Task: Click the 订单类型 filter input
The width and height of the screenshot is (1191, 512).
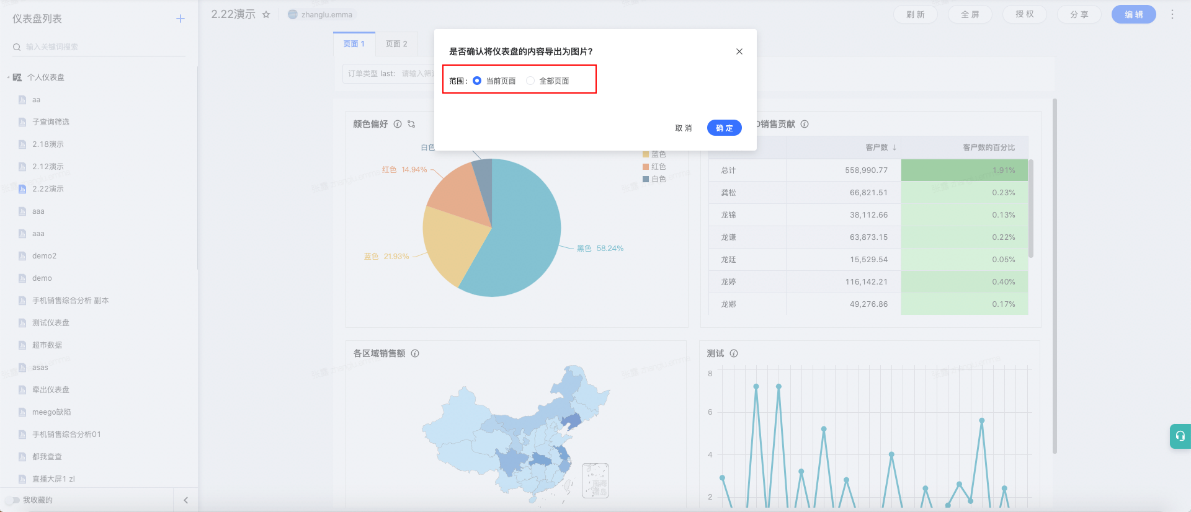Action: coord(417,74)
